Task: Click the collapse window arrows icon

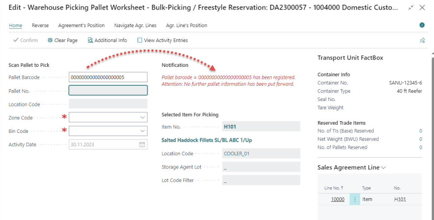Action: tap(411, 8)
